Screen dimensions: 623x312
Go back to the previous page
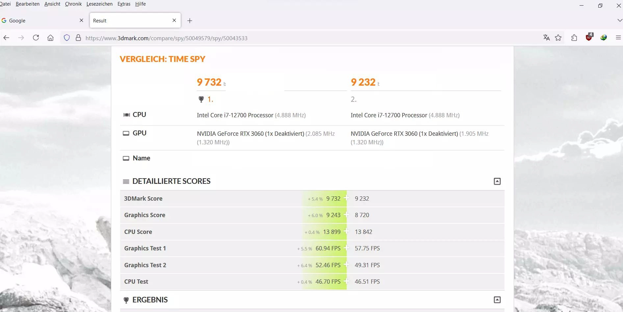click(6, 38)
